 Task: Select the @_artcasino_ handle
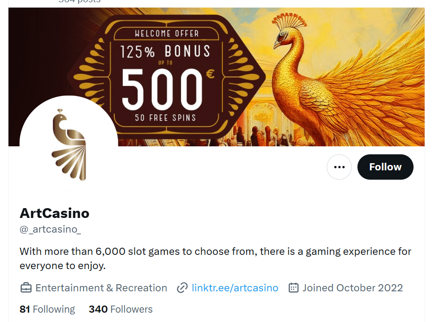tap(49, 229)
